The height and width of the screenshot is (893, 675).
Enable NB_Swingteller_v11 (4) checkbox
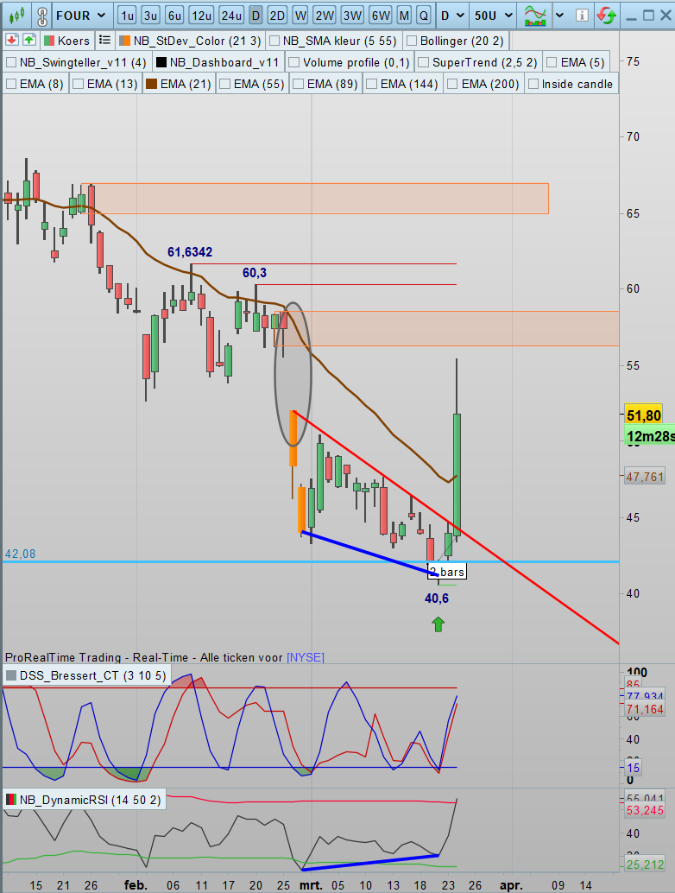(11, 62)
